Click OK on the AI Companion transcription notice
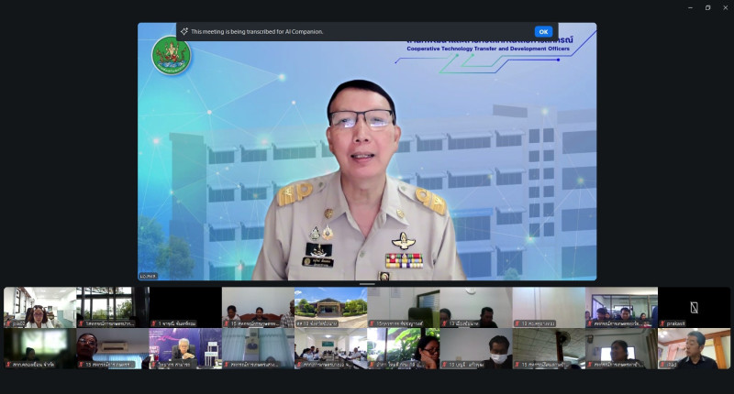Viewport: 734px width, 394px height. coord(543,31)
